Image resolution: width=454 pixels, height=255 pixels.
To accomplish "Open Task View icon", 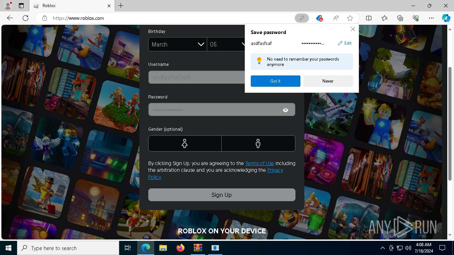I will tap(128, 248).
